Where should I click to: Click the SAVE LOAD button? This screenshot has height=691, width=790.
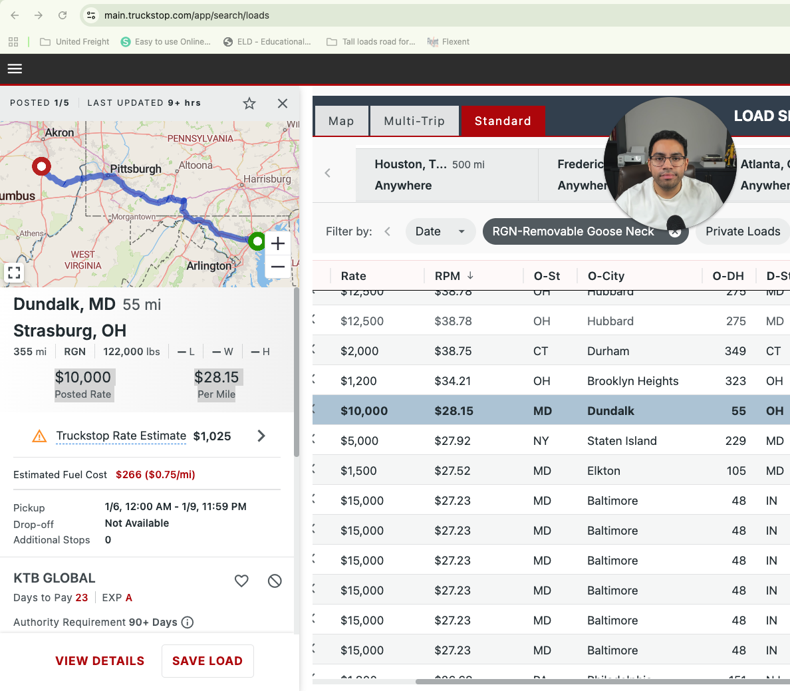point(207,661)
